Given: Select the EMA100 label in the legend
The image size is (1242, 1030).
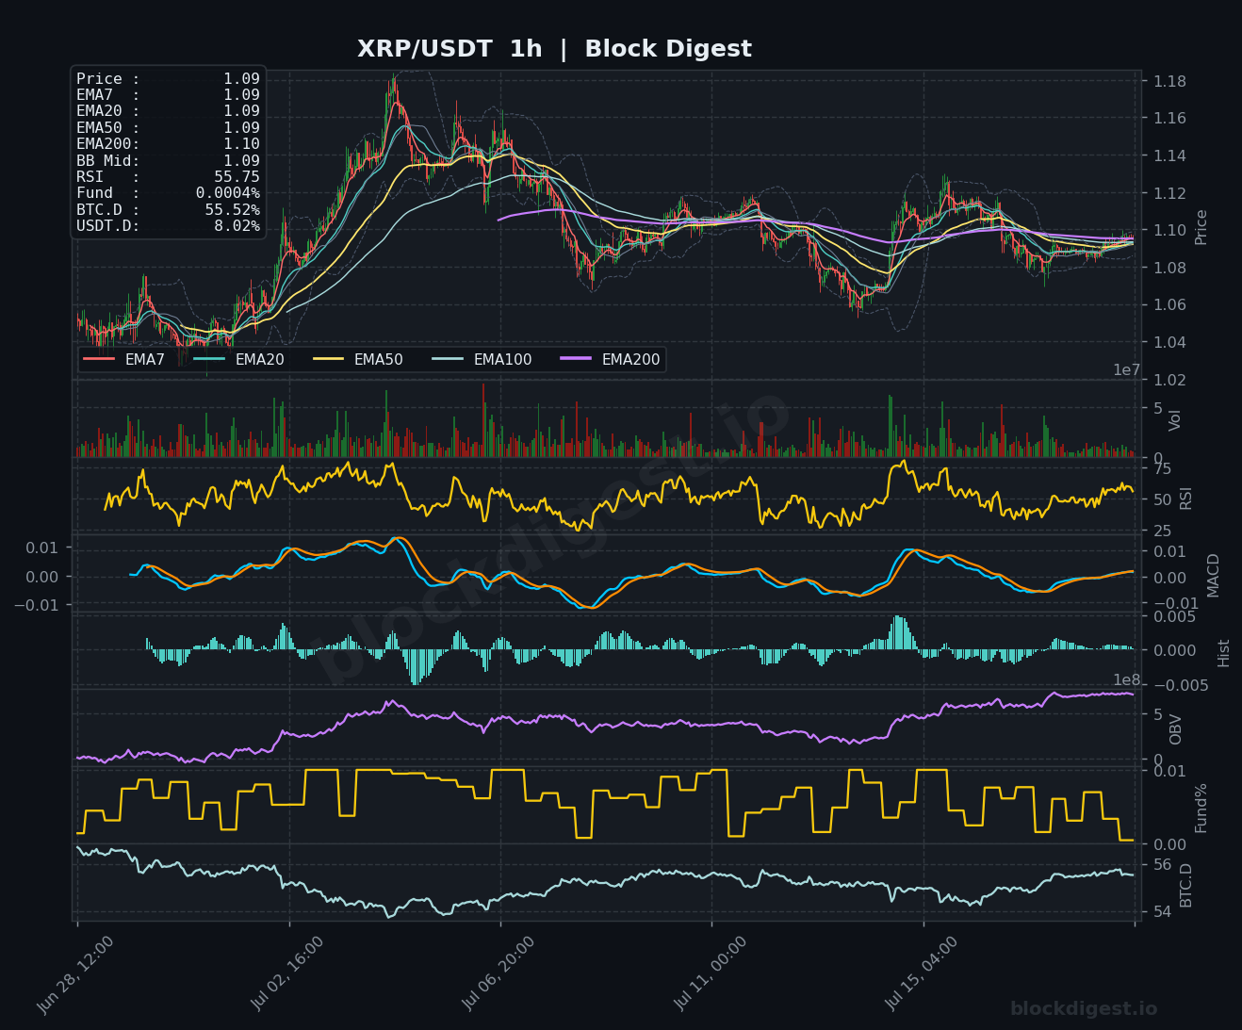Looking at the screenshot, I should pos(502,359).
